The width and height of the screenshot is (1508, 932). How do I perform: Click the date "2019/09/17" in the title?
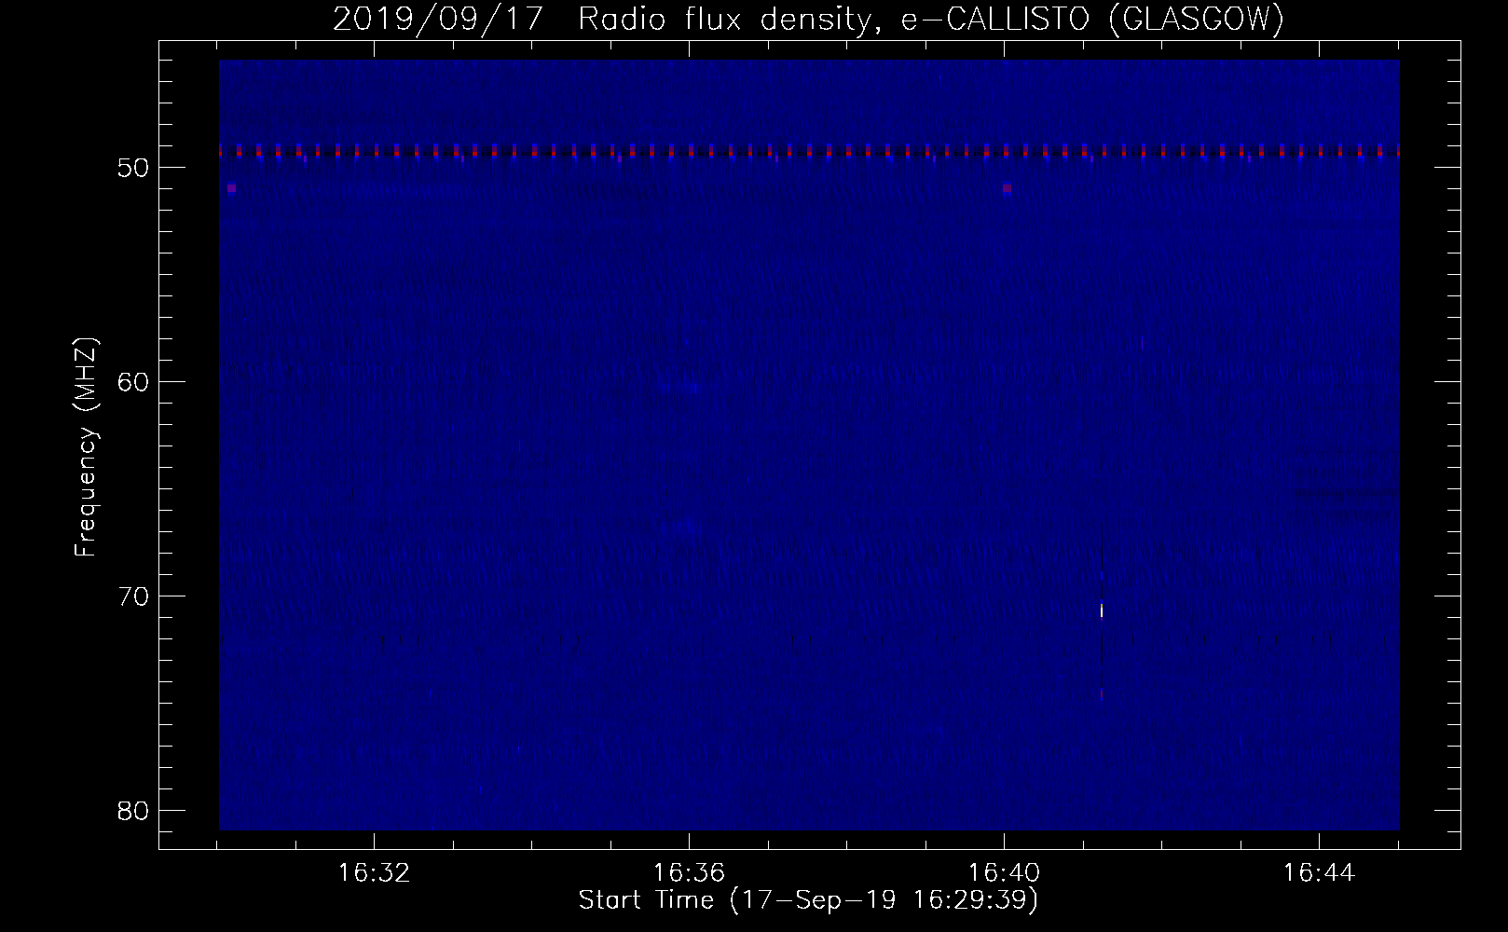coord(437,20)
